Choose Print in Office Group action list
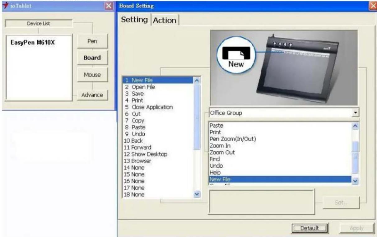The height and width of the screenshot is (237, 377). pyautogui.click(x=281, y=132)
